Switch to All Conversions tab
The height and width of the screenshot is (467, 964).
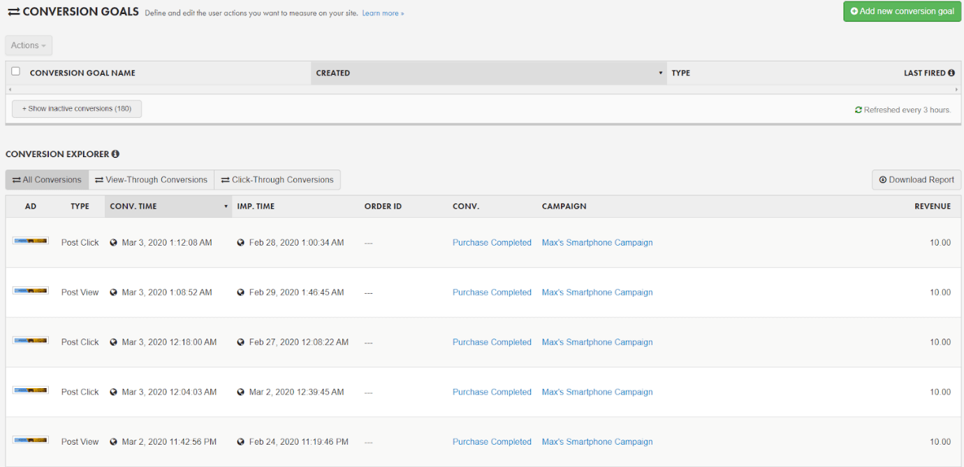coord(47,179)
